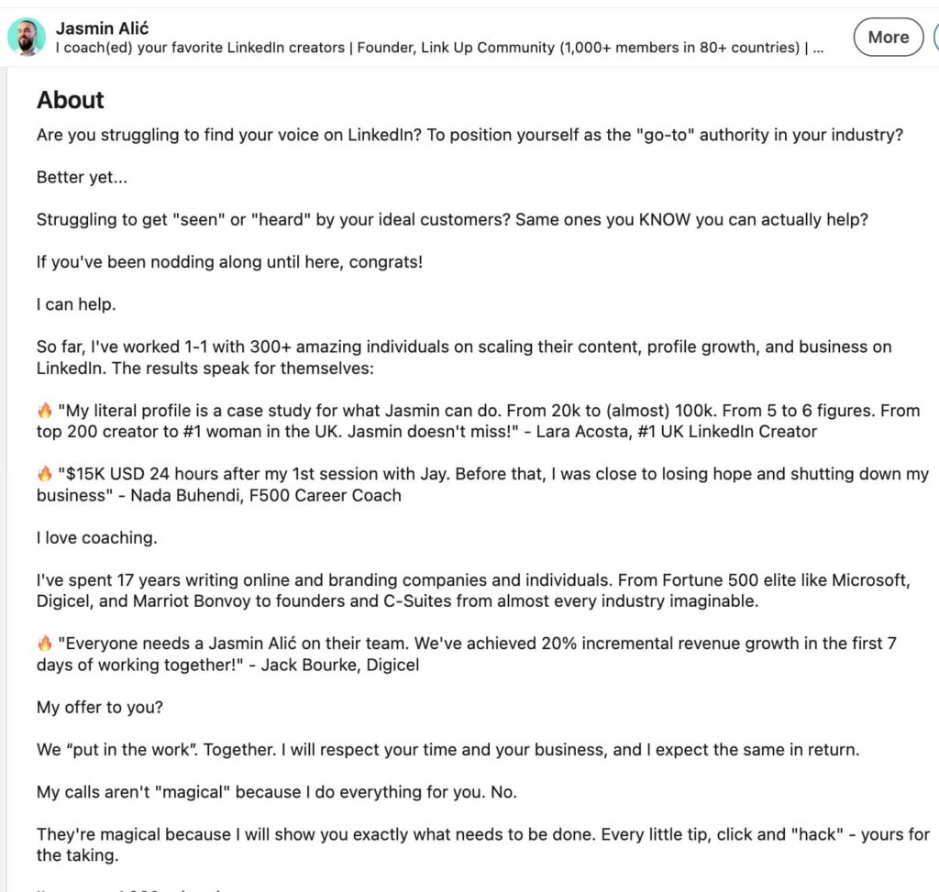This screenshot has height=892, width=939.
Task: Click the fire emoji before Lara Acosta's testimonial
Action: click(x=45, y=411)
